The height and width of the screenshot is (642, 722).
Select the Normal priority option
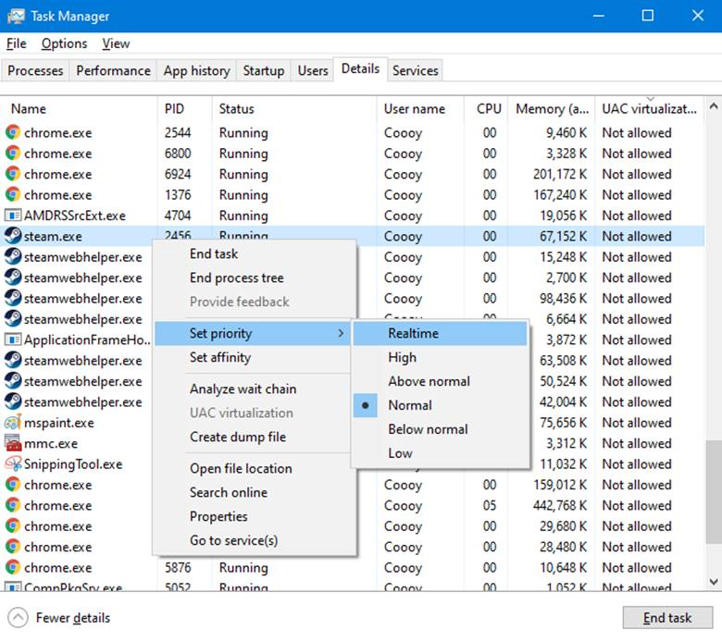[440, 405]
